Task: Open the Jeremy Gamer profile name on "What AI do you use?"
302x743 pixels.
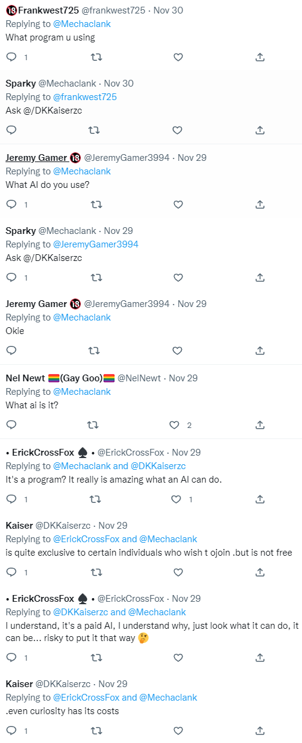Action: point(36,157)
